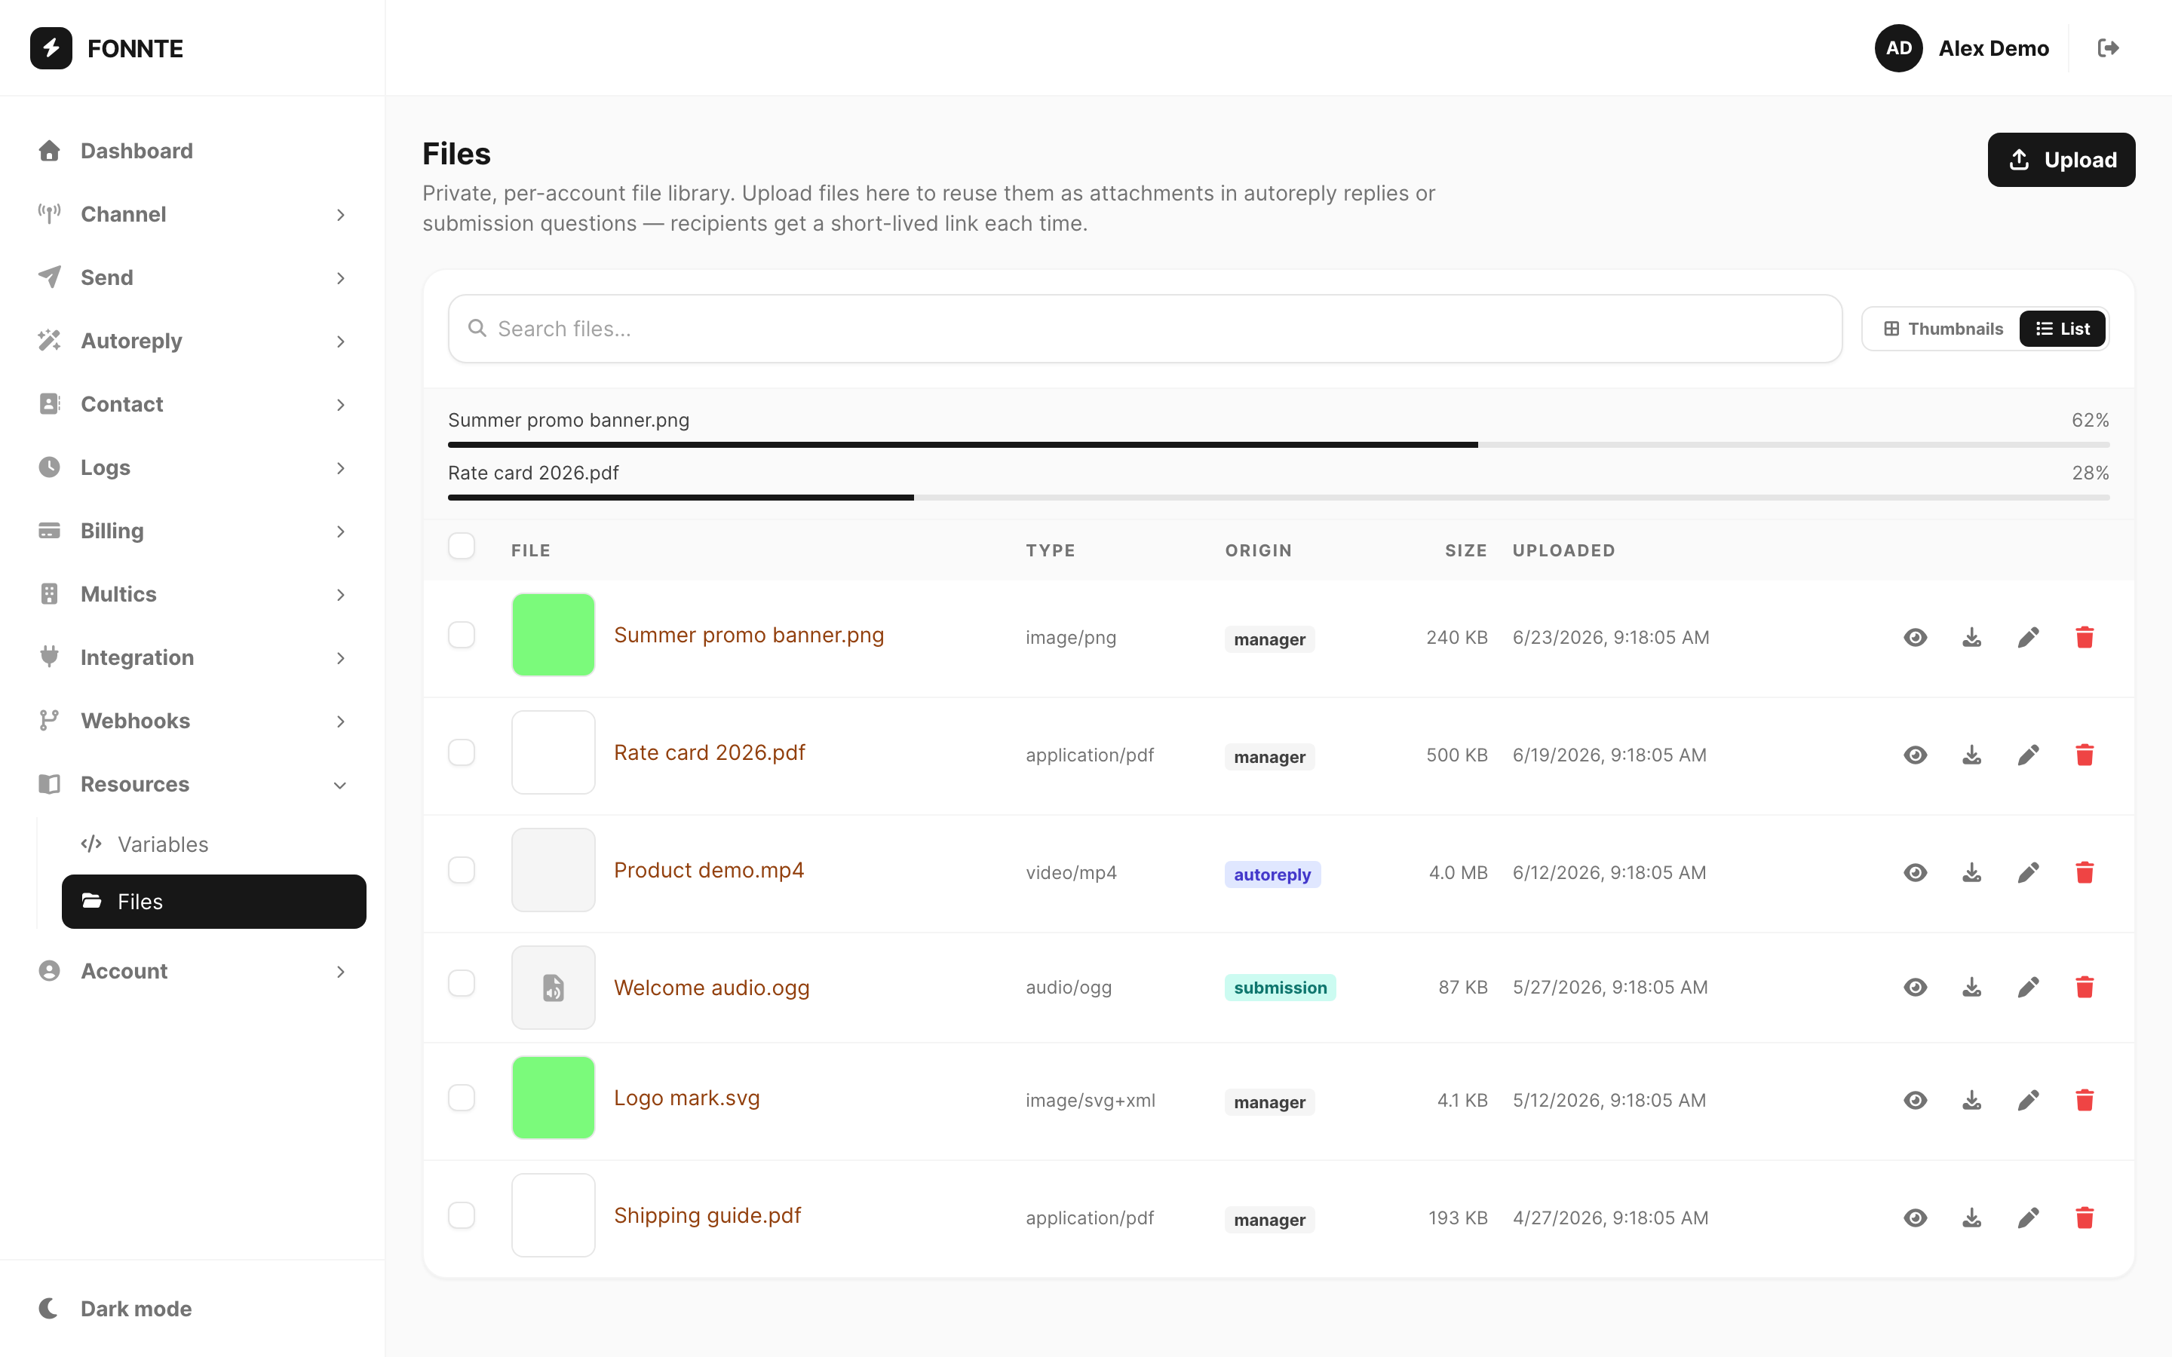Delete Summer promo banner.png
This screenshot has width=2172, height=1357.
[x=2084, y=637]
